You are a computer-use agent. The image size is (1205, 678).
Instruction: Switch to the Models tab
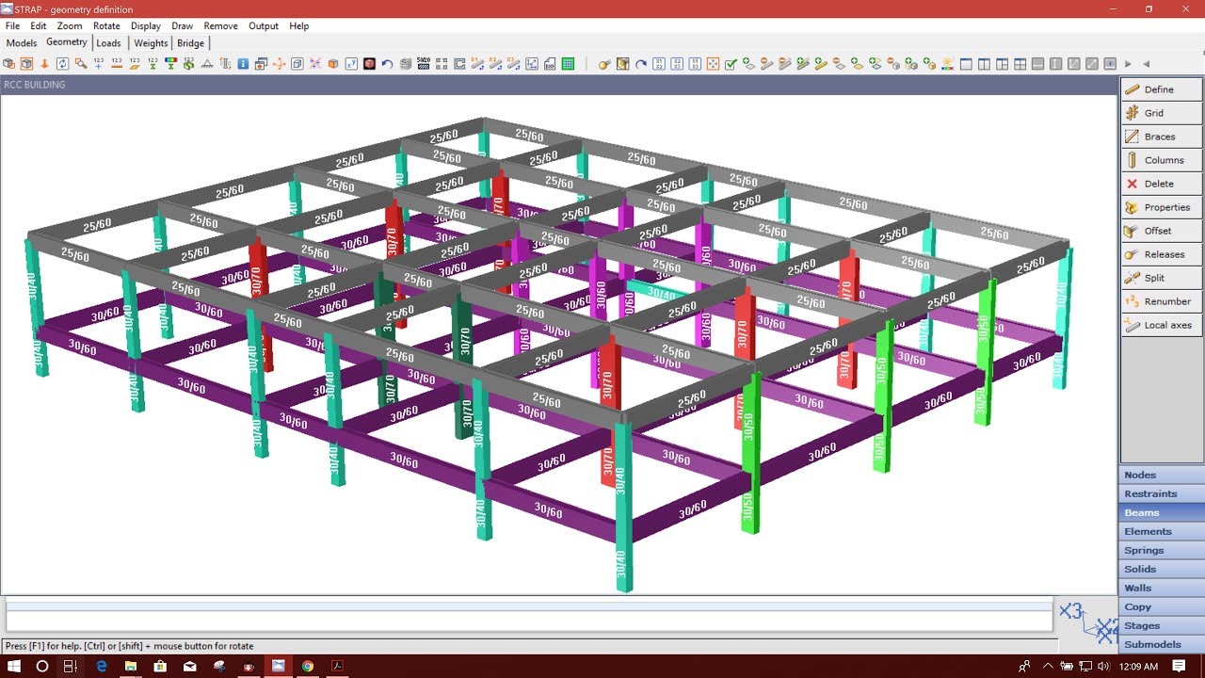21,42
